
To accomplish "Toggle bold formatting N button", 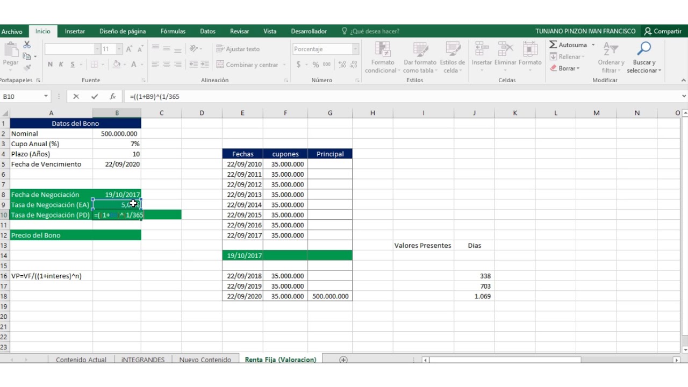I will [x=51, y=64].
